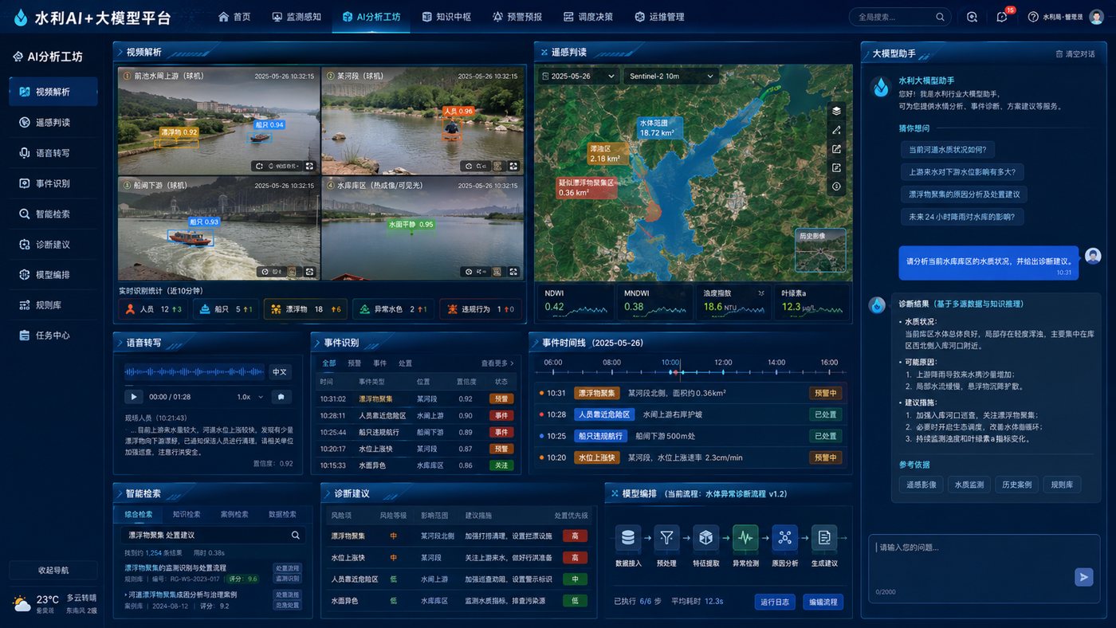Image resolution: width=1116 pixels, height=628 pixels.
Task: Click the 水位上涨快 diagnosis row
Action: pos(458,558)
